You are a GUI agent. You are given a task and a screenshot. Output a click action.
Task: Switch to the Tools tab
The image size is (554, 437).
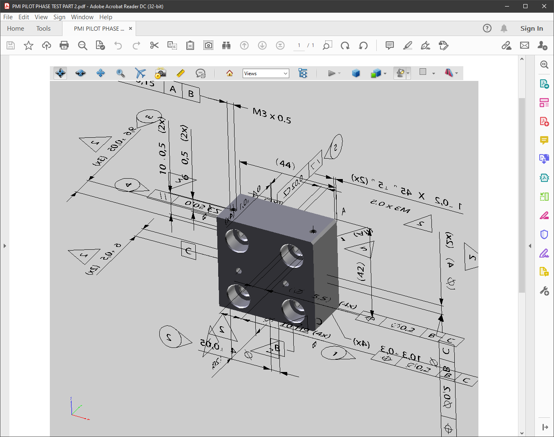pyautogui.click(x=43, y=29)
